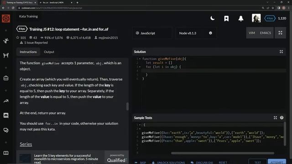This screenshot has height=164, width=292.
Task: Click the ATTEMPT button
Action: pos(277,162)
